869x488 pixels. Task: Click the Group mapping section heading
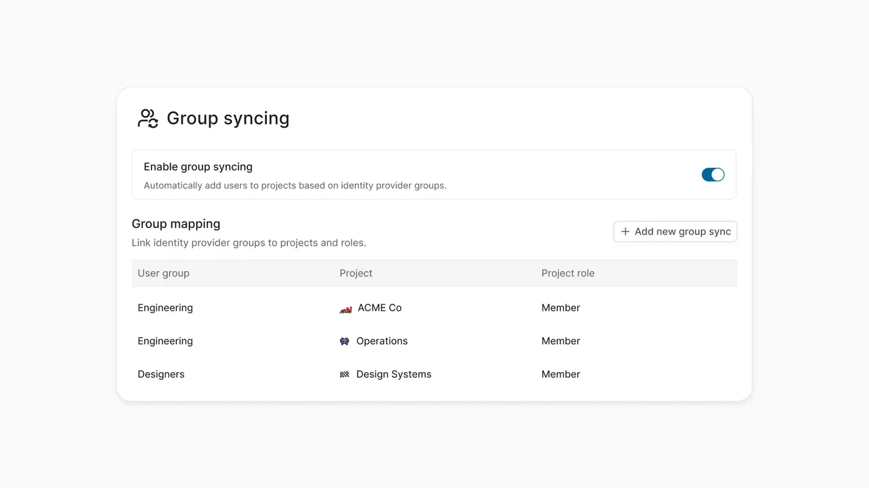[176, 224]
